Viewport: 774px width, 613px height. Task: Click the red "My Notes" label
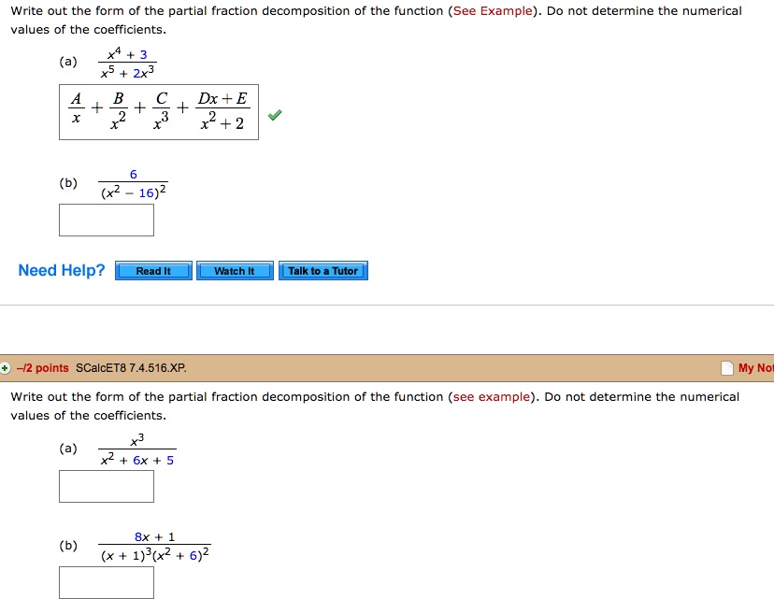tap(753, 367)
